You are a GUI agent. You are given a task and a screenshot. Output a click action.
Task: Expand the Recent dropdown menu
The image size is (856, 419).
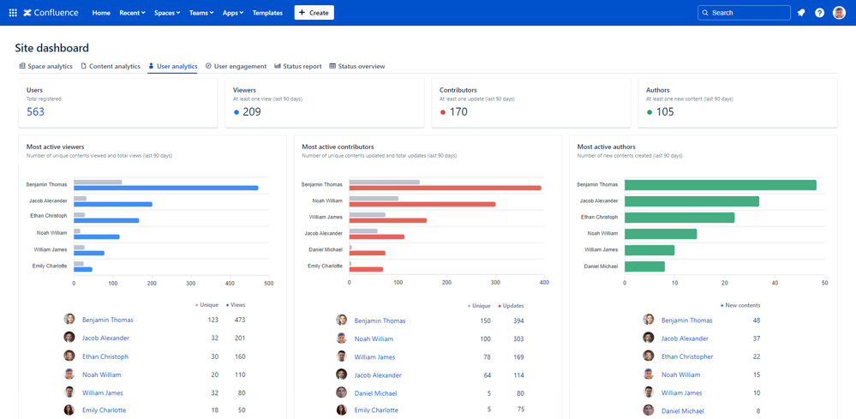point(132,13)
